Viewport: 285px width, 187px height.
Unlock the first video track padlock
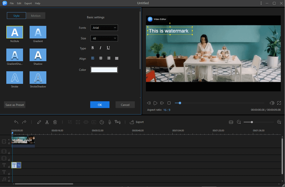(9, 143)
